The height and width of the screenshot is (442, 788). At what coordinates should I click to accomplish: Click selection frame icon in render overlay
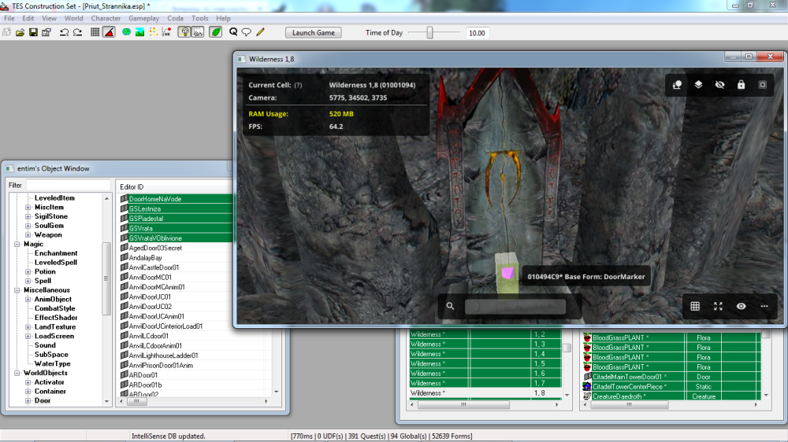click(762, 85)
